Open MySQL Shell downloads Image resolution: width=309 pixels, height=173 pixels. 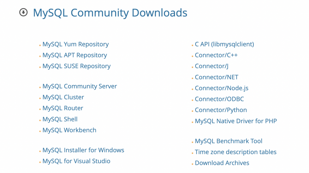coord(60,119)
